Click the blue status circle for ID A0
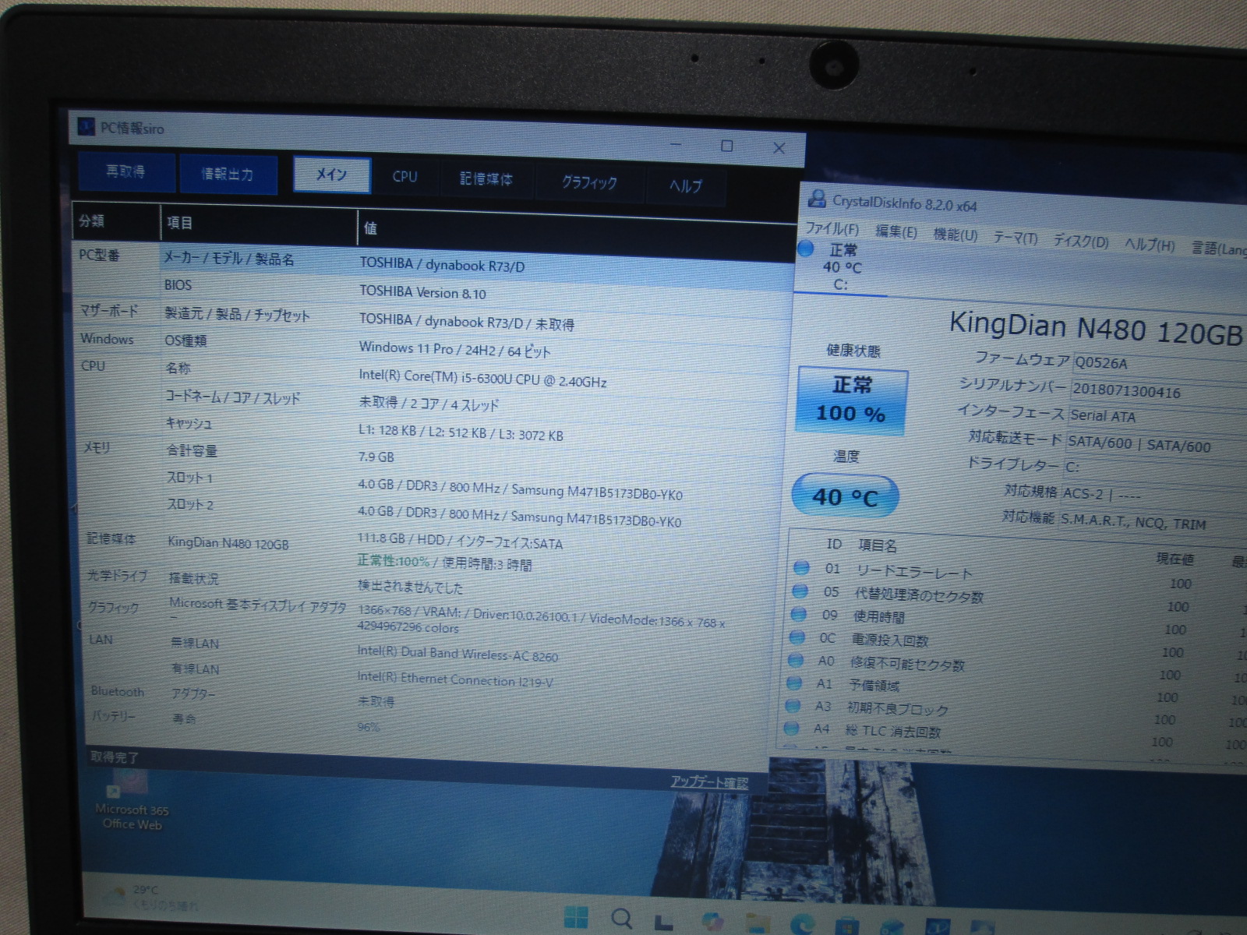Viewport: 1247px width, 935px height. click(x=796, y=660)
